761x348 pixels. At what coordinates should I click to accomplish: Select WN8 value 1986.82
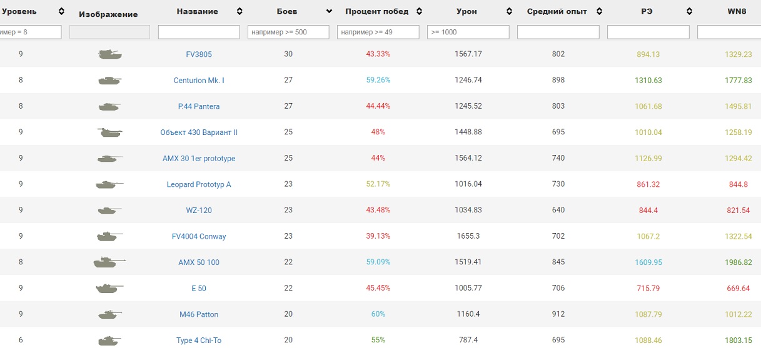pos(738,262)
